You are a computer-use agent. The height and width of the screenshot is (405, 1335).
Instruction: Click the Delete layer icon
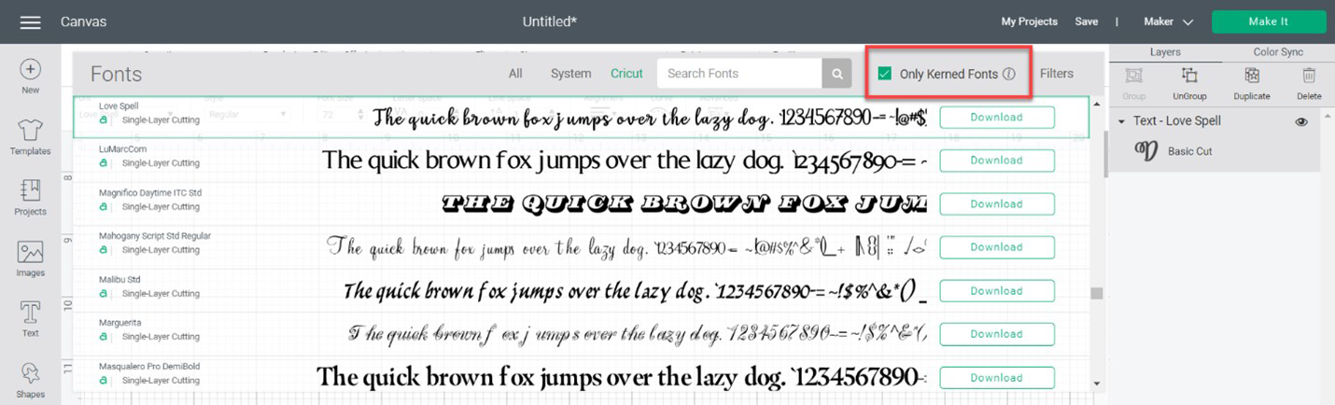[1309, 77]
